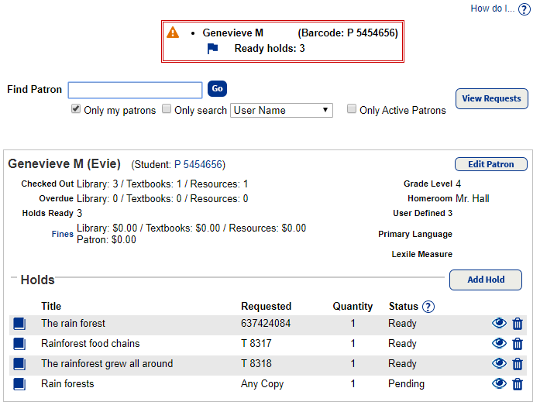Click the Status column help icon
The height and width of the screenshot is (412, 540).
(428, 307)
